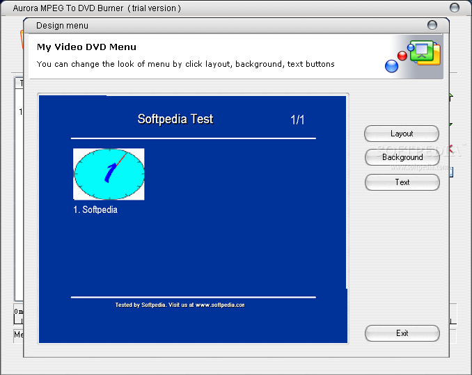Open the Layout options
The height and width of the screenshot is (375, 472).
(402, 134)
